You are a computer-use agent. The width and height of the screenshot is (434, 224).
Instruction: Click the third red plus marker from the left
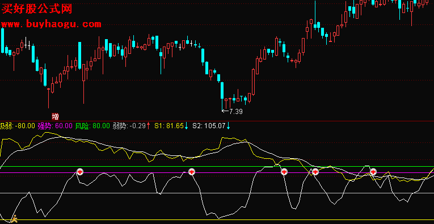[284, 172]
